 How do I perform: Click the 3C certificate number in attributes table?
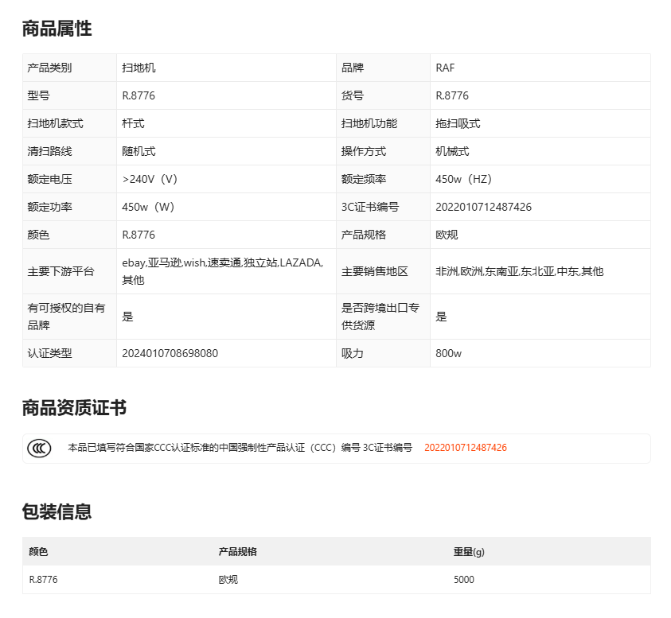click(x=483, y=207)
